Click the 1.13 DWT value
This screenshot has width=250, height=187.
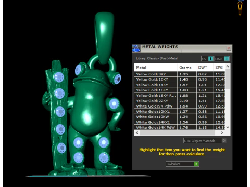203,127
